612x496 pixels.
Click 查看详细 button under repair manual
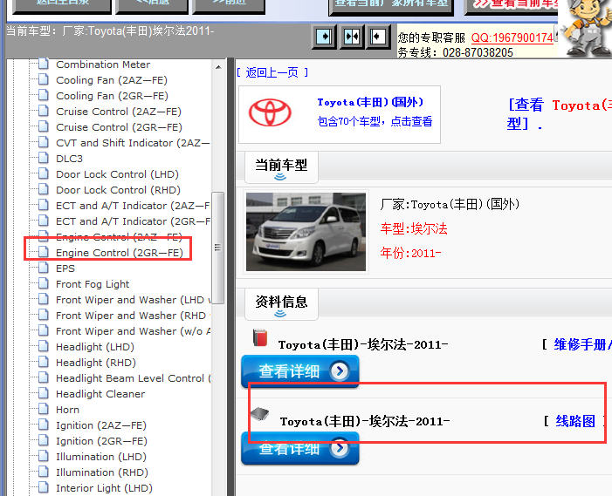299,371
